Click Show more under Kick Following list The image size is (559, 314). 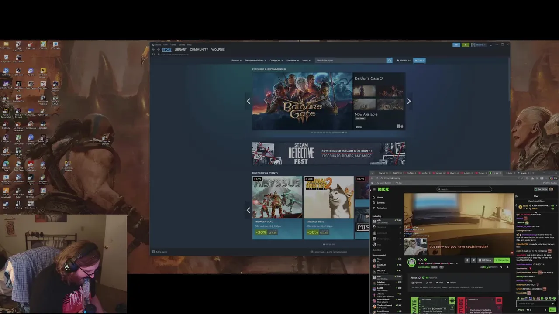pyautogui.click(x=377, y=250)
